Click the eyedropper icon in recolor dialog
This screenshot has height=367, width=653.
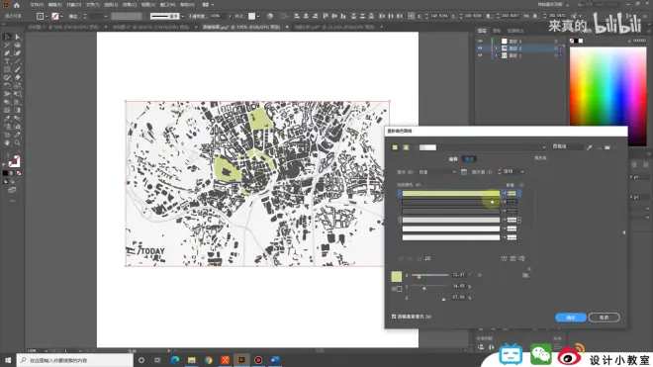click(x=590, y=147)
